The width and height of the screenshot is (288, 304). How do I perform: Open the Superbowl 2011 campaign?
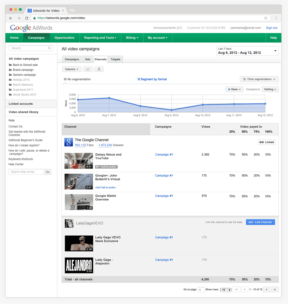tap(23, 90)
